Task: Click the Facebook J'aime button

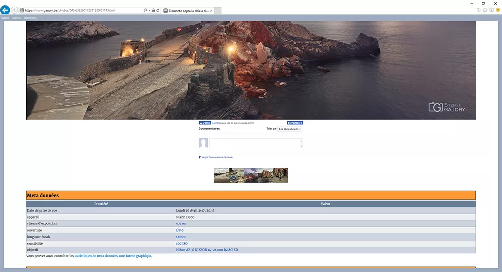Action: [x=204, y=123]
